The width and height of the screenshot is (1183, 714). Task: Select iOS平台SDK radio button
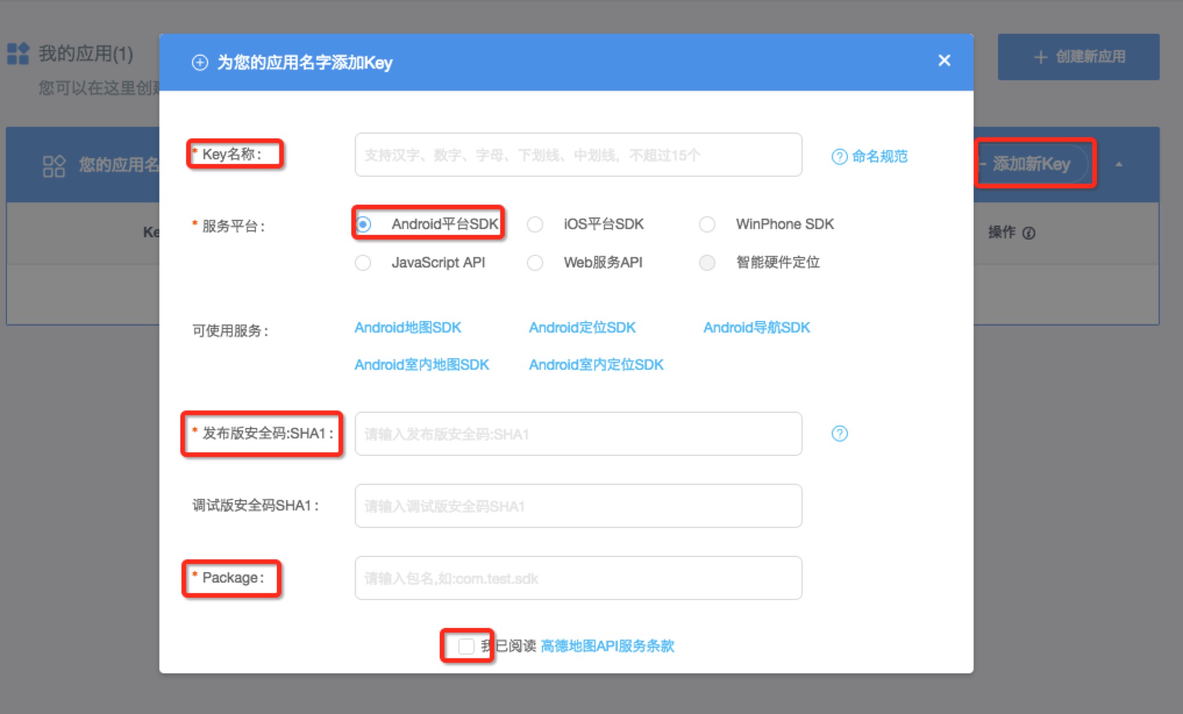(x=535, y=224)
